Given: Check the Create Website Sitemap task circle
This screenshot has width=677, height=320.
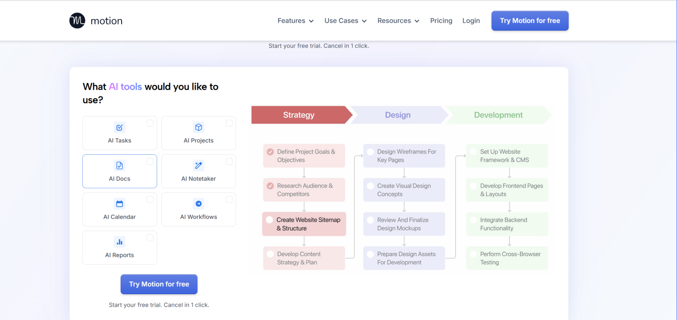Looking at the screenshot, I should pyautogui.click(x=269, y=219).
